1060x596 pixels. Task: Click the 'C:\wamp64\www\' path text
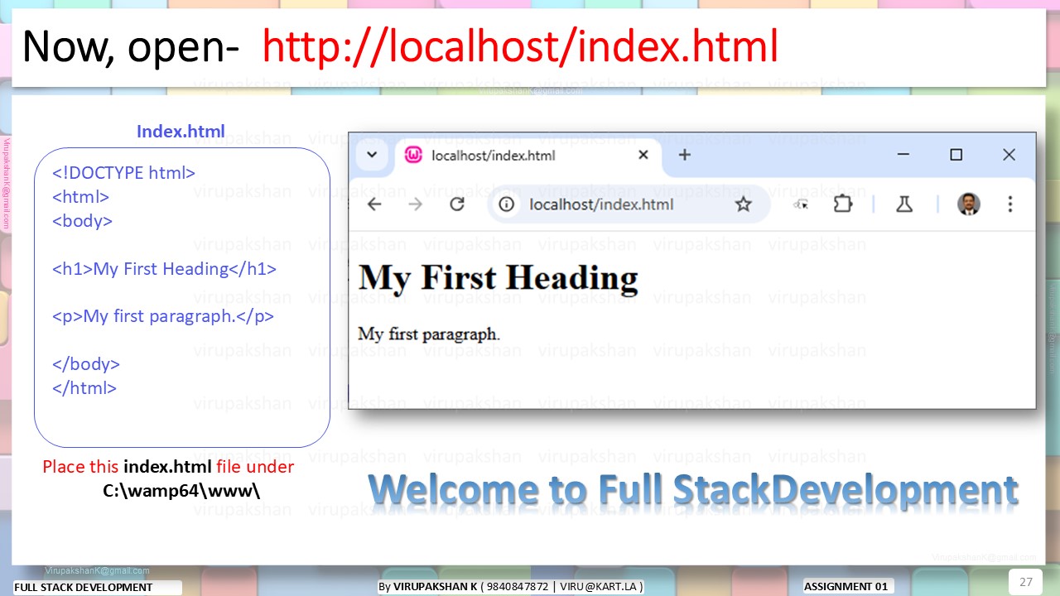point(181,490)
